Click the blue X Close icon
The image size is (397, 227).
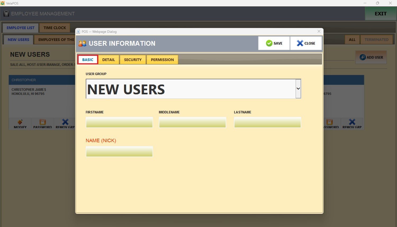(300, 43)
